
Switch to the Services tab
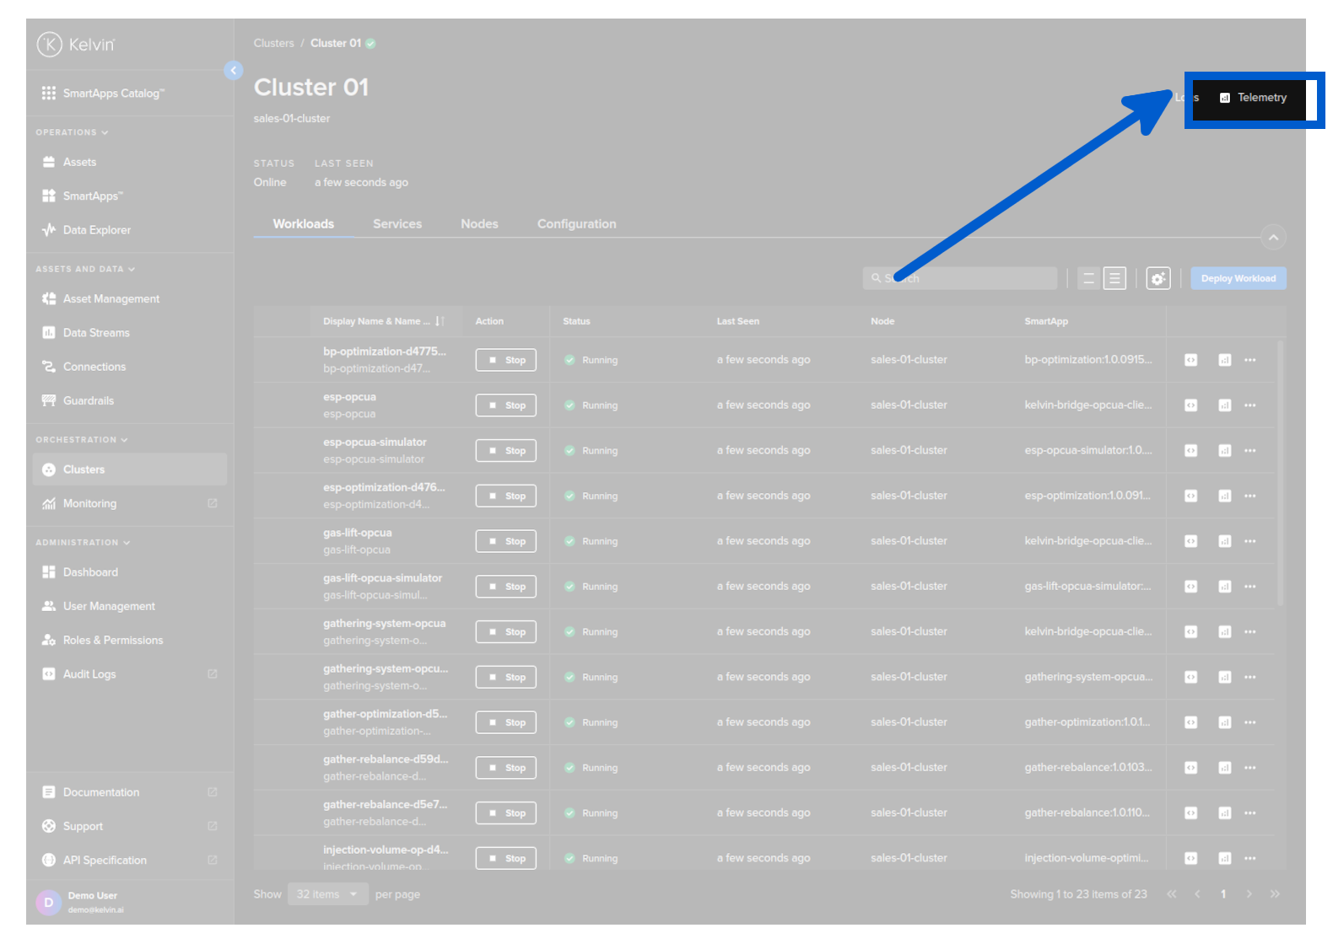coord(397,224)
